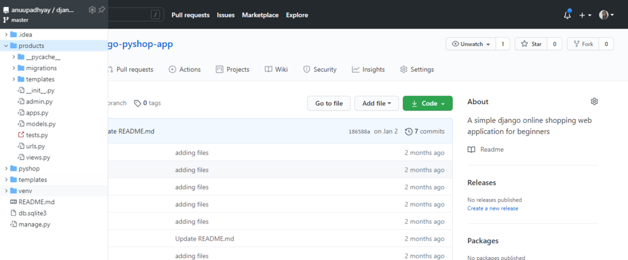Open the green Code dropdown
The width and height of the screenshot is (628, 260).
(428, 104)
